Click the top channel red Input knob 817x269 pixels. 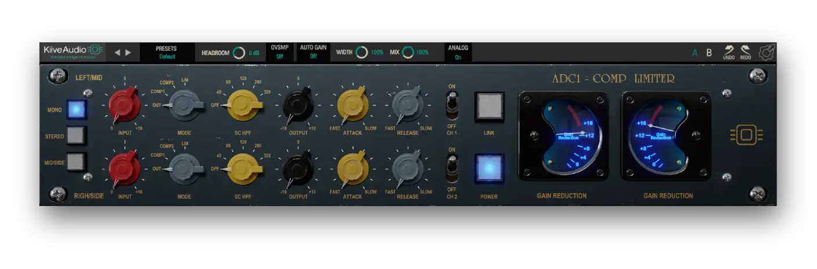124,103
